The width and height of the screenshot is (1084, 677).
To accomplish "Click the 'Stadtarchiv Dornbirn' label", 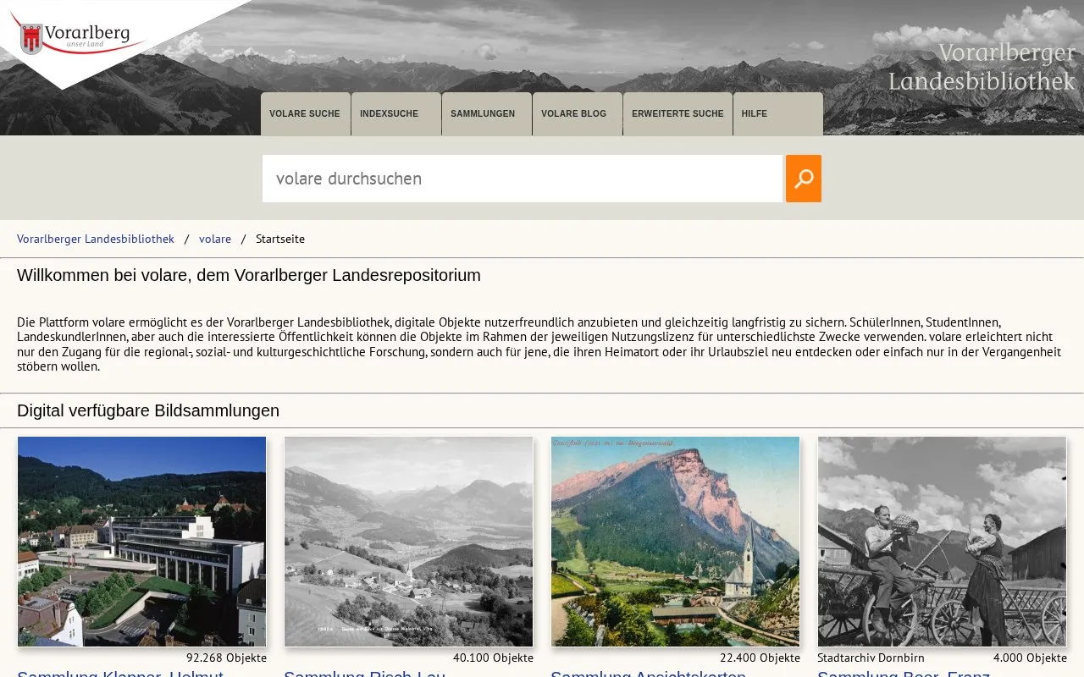I will (x=871, y=658).
